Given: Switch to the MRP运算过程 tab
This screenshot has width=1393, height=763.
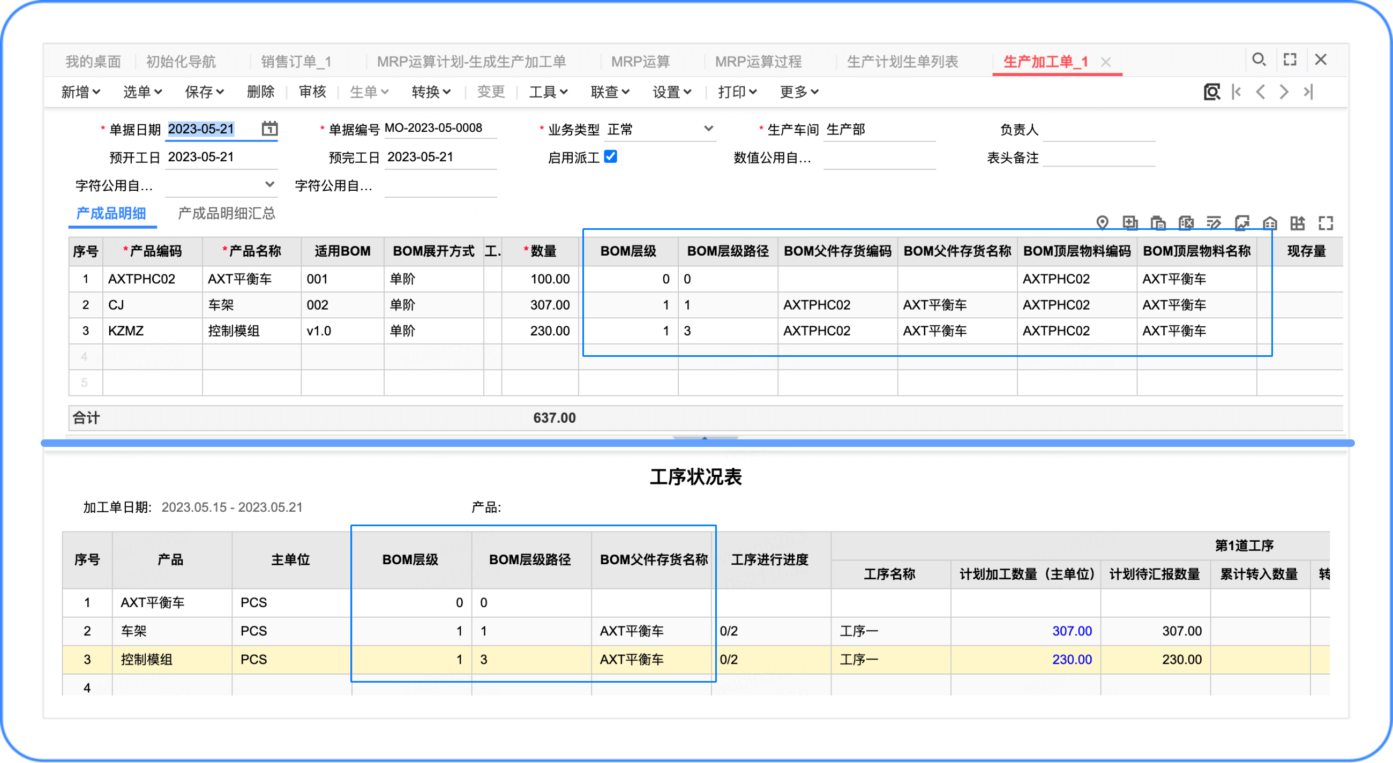Looking at the screenshot, I should [x=758, y=62].
